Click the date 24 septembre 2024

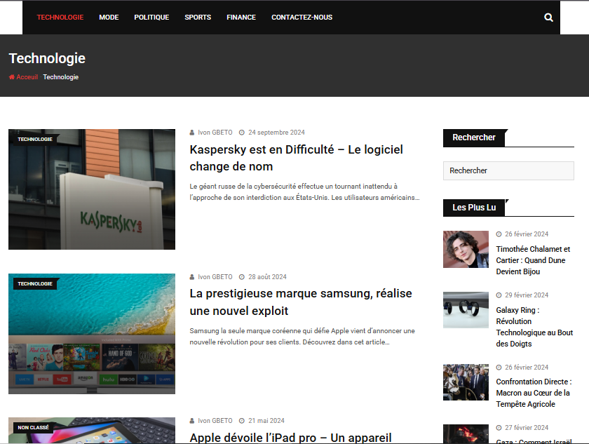click(276, 133)
